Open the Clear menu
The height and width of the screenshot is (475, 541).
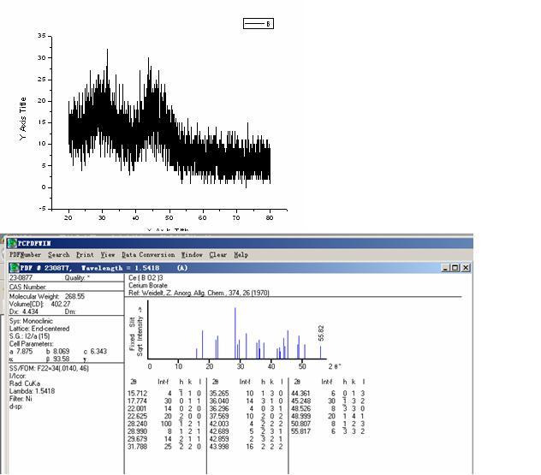(217, 255)
